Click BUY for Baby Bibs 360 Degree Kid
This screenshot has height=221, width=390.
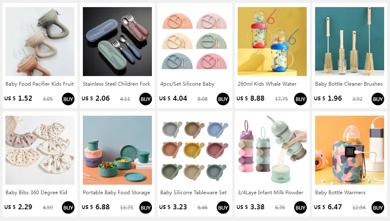point(68,208)
